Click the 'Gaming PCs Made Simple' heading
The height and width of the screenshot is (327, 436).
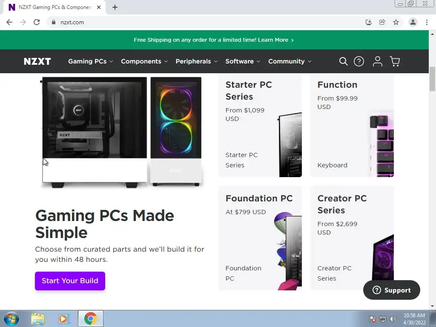click(x=105, y=224)
